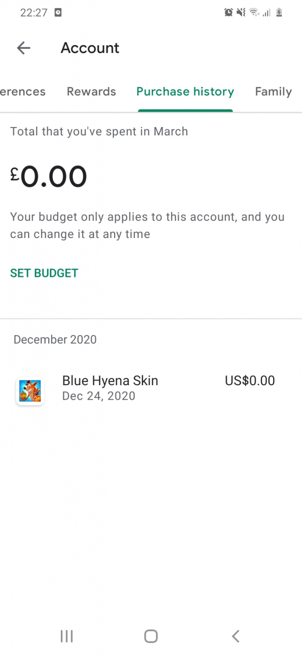Tap the alarm icon in the status bar
The image size is (302, 656).
coord(229,12)
